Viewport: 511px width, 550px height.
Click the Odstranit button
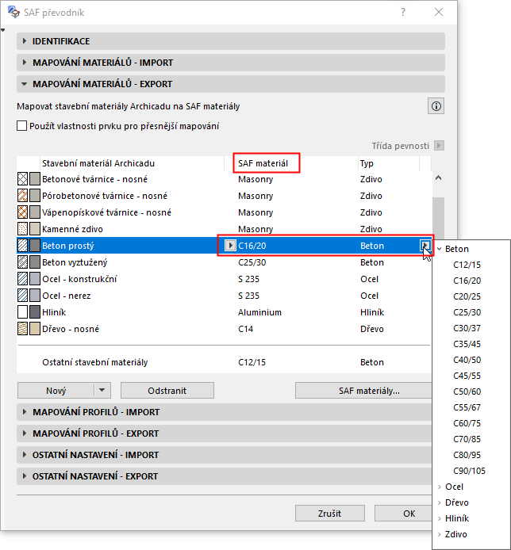(167, 391)
